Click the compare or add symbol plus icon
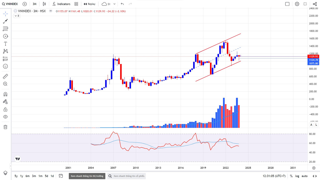Viewport: 320px width, 180px height. click(24, 4)
